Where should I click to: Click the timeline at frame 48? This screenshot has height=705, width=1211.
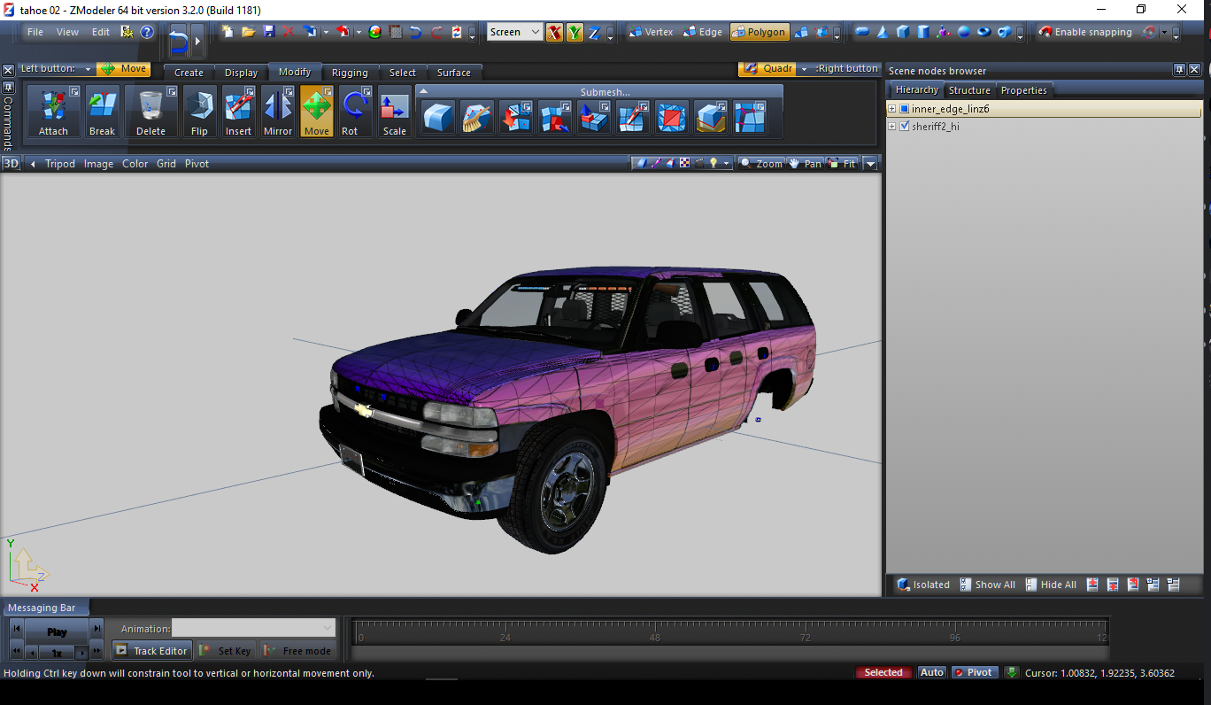[x=655, y=631]
